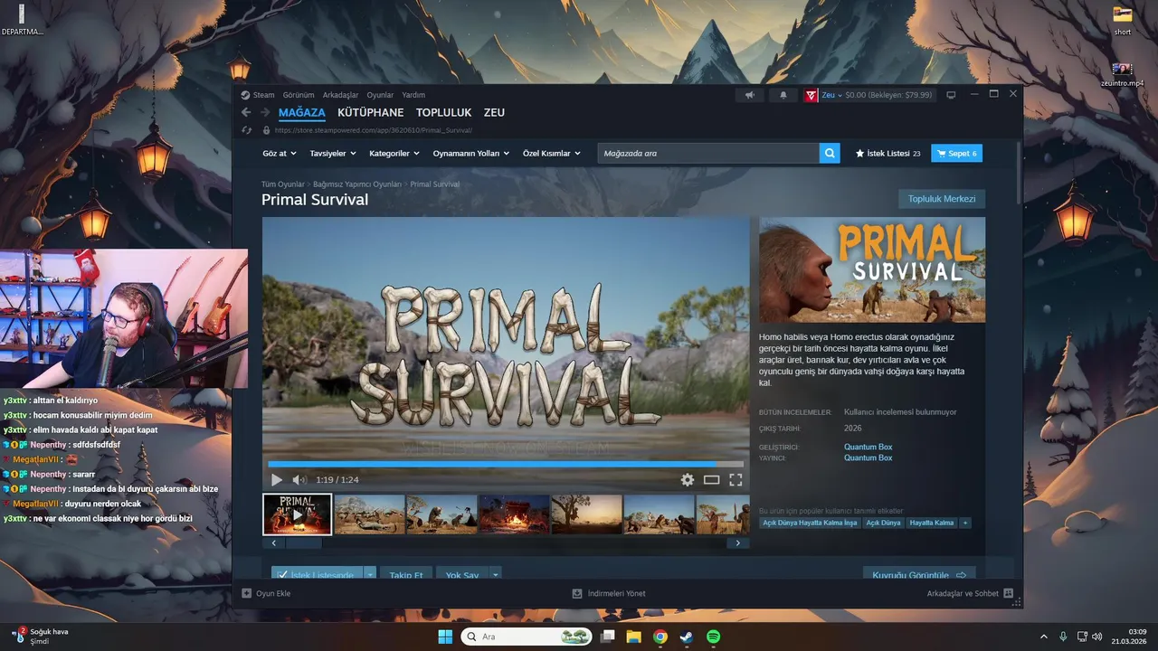Open the ZEU profile tab
Screen dimensions: 1158x651
494,112
